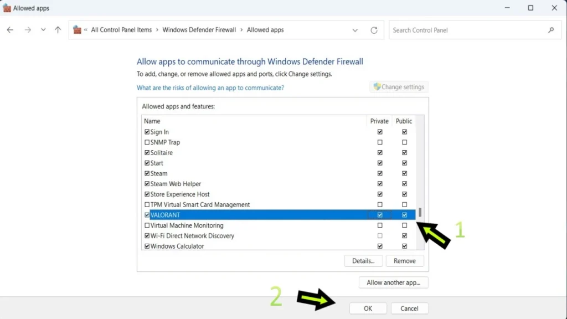The width and height of the screenshot is (567, 319).
Task: Expand chevron after Windows Defender Firewall
Action: tap(241, 30)
